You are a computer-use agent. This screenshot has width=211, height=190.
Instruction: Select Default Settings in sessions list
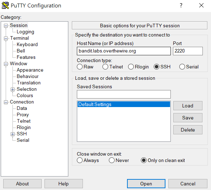pyautogui.click(x=124, y=104)
